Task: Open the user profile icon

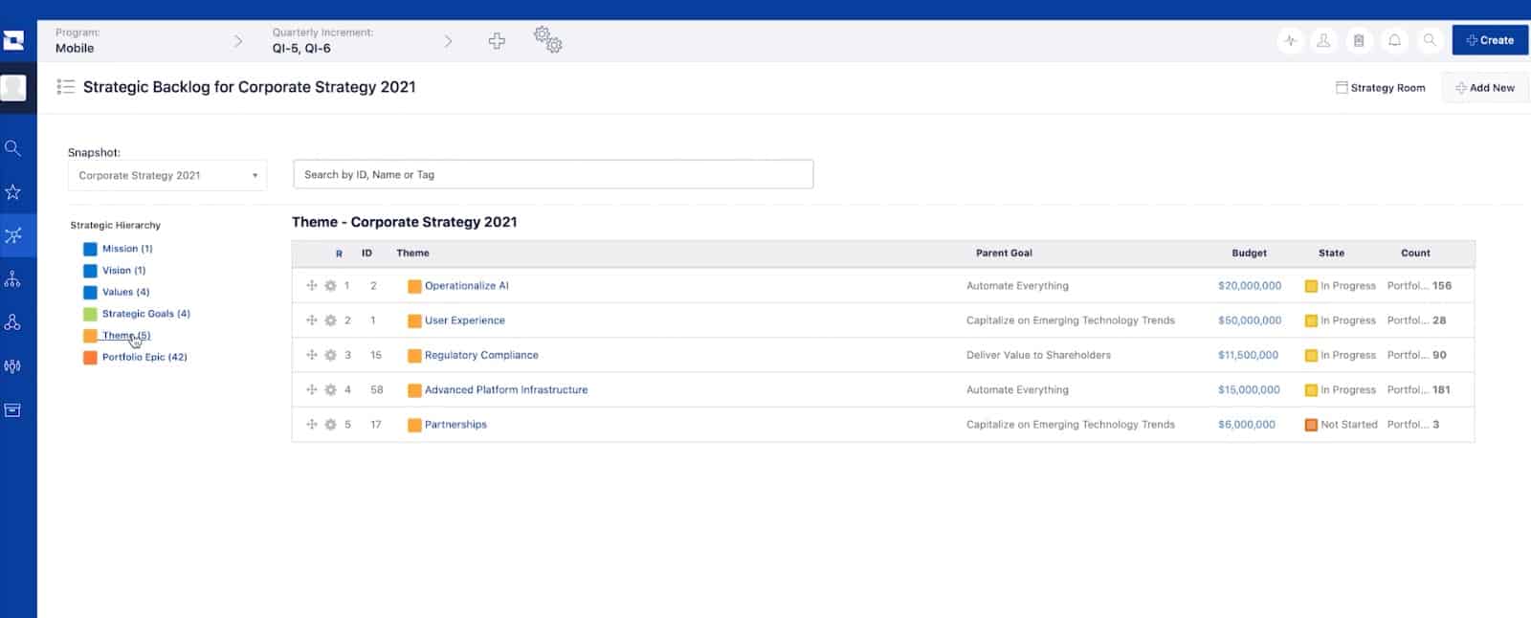Action: tap(1323, 40)
